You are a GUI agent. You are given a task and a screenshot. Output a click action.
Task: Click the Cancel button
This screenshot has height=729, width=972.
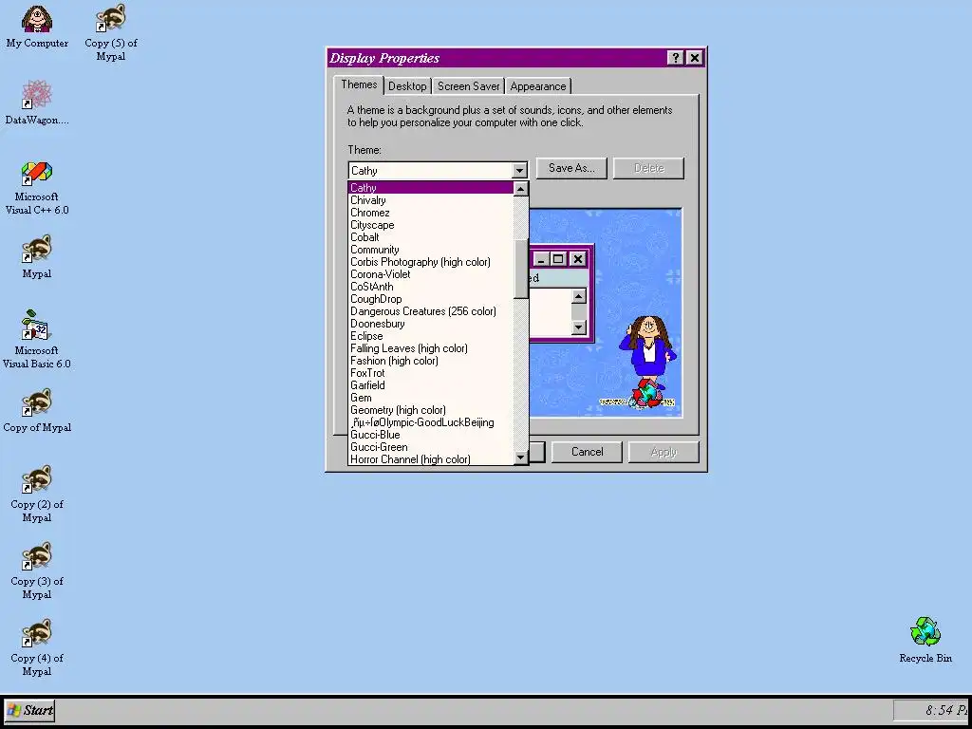[587, 452]
